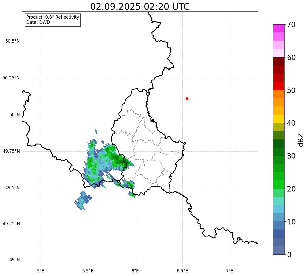Click the 49.75°N latitude label

[11, 151]
